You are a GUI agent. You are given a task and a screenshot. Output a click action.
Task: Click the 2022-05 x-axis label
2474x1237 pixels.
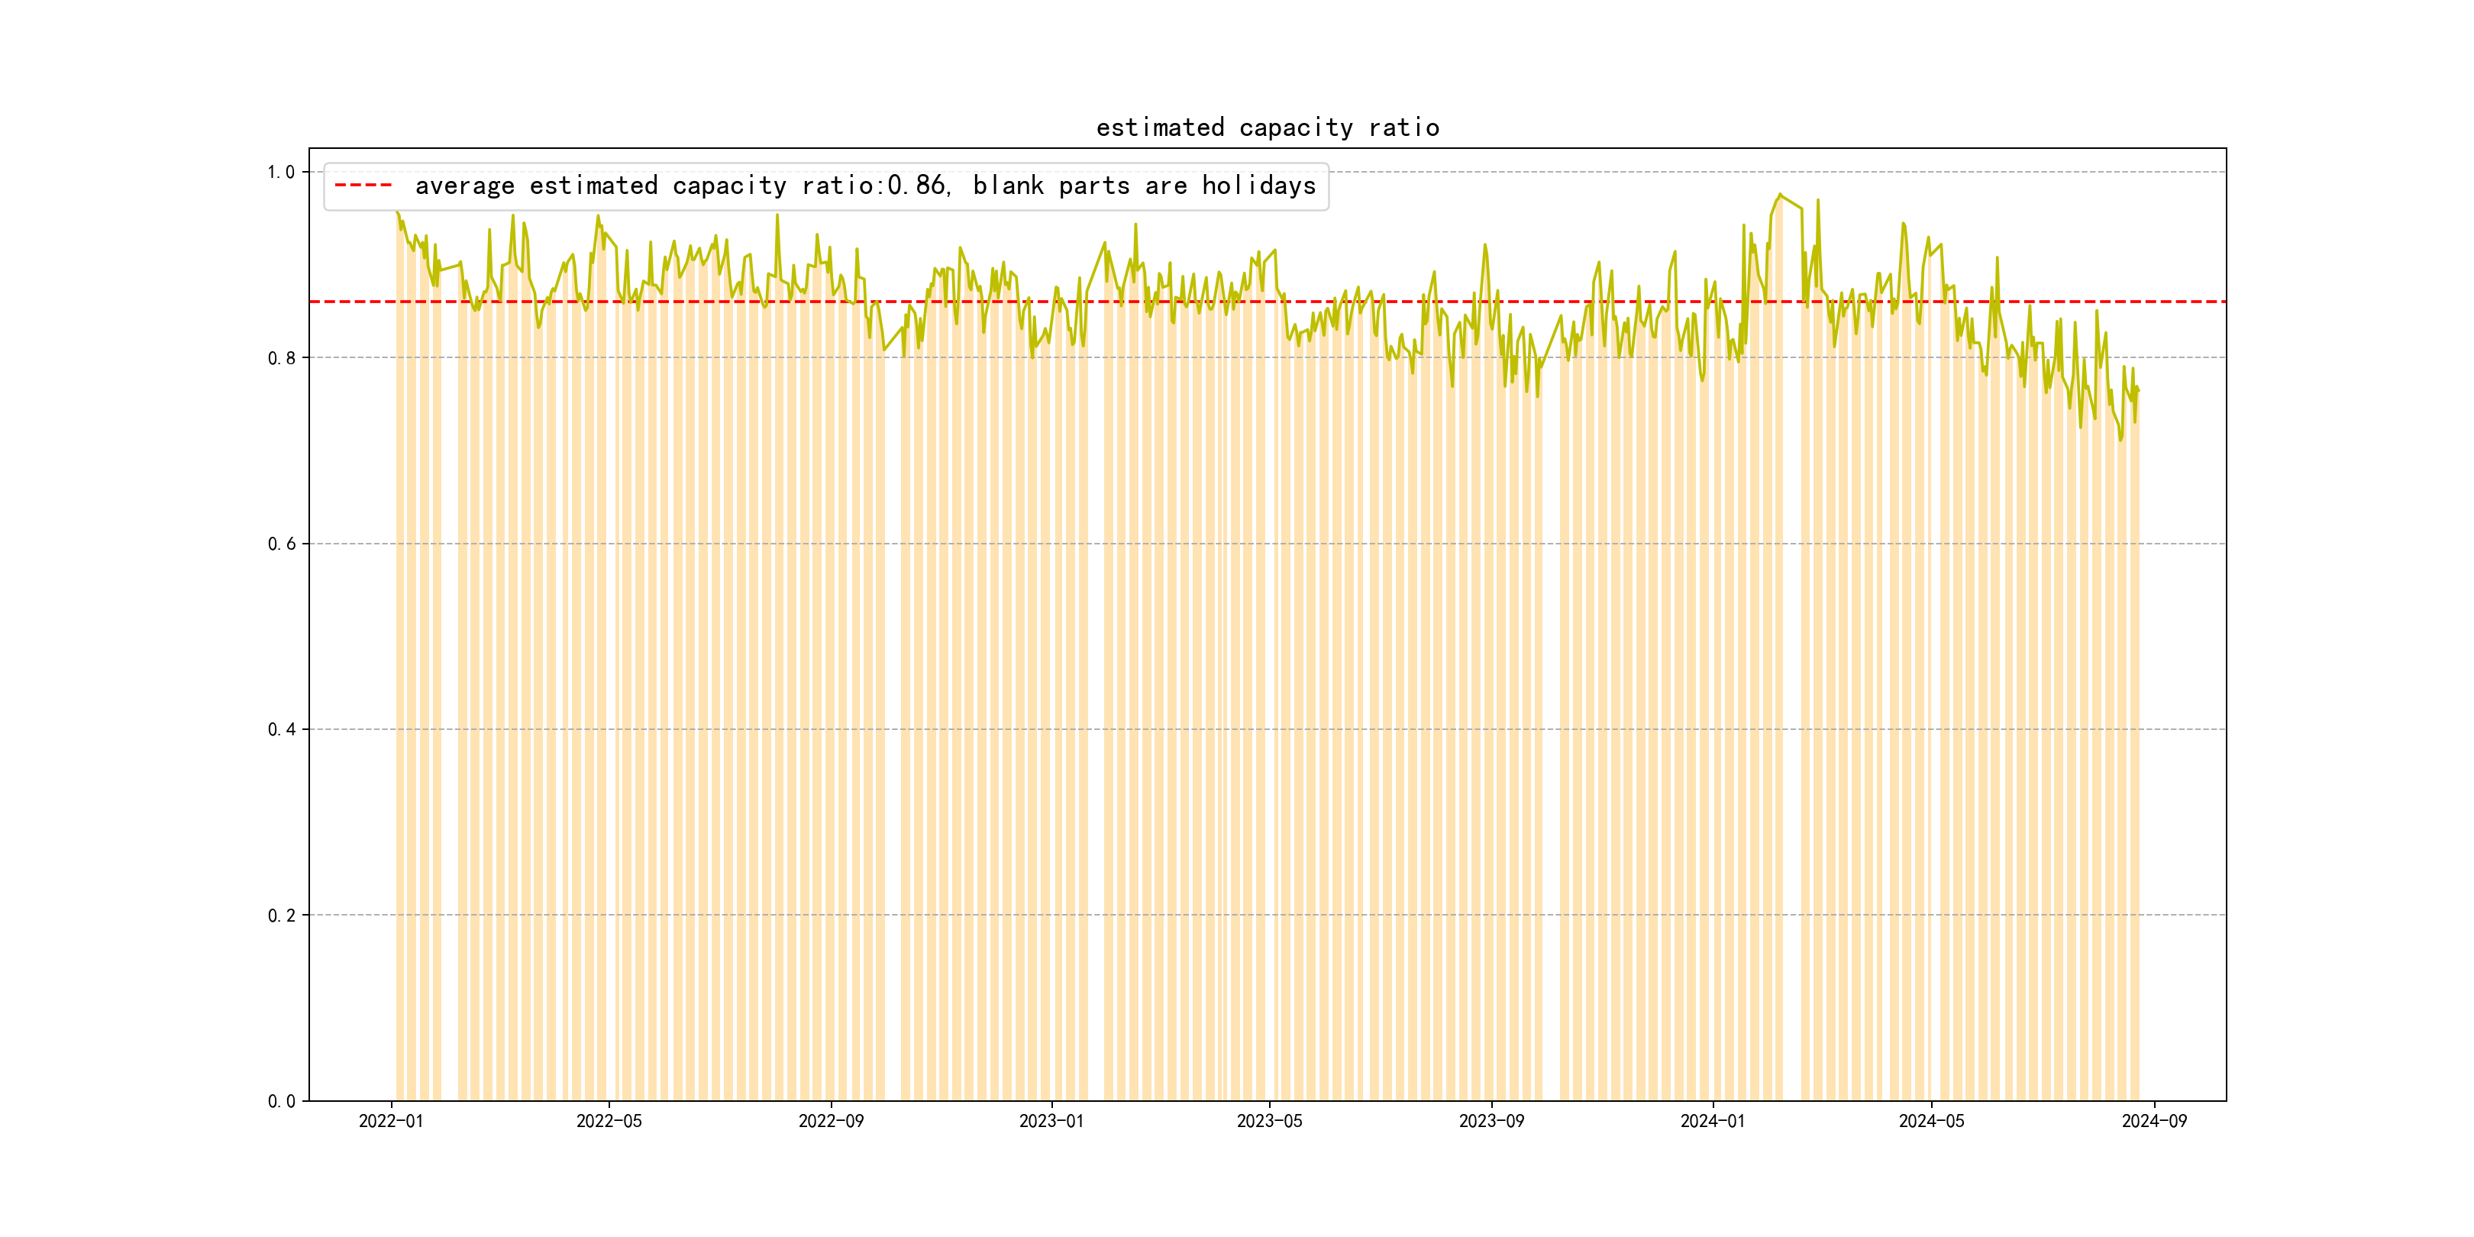pos(609,1121)
